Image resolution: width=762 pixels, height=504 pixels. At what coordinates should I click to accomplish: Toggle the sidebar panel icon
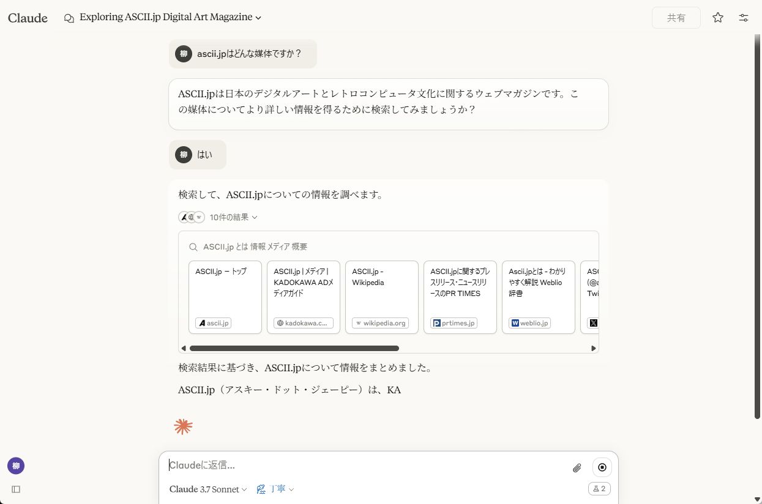[16, 489]
